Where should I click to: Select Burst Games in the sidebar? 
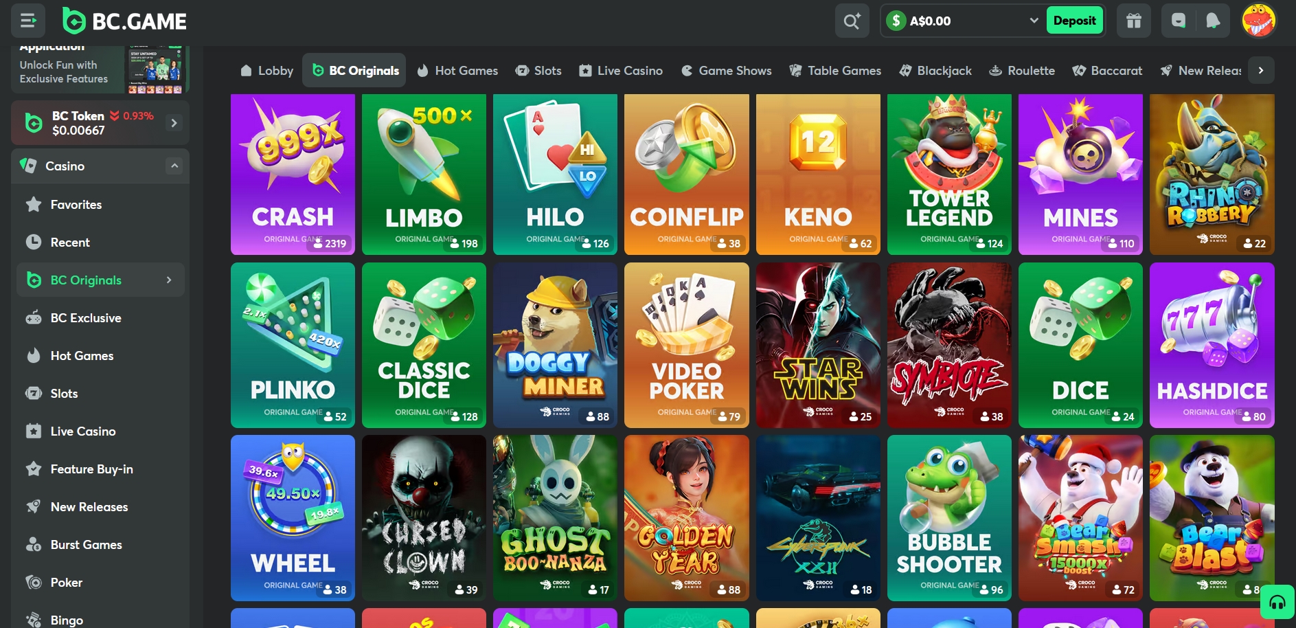(x=85, y=544)
